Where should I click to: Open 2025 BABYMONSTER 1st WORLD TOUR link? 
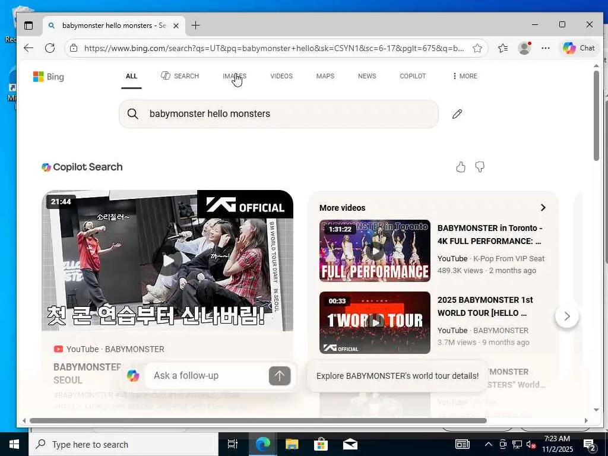pyautogui.click(x=485, y=306)
